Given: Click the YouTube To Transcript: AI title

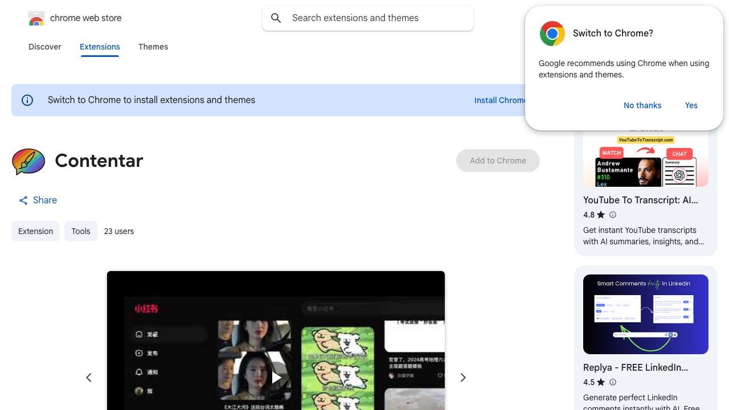Looking at the screenshot, I should coord(641,200).
